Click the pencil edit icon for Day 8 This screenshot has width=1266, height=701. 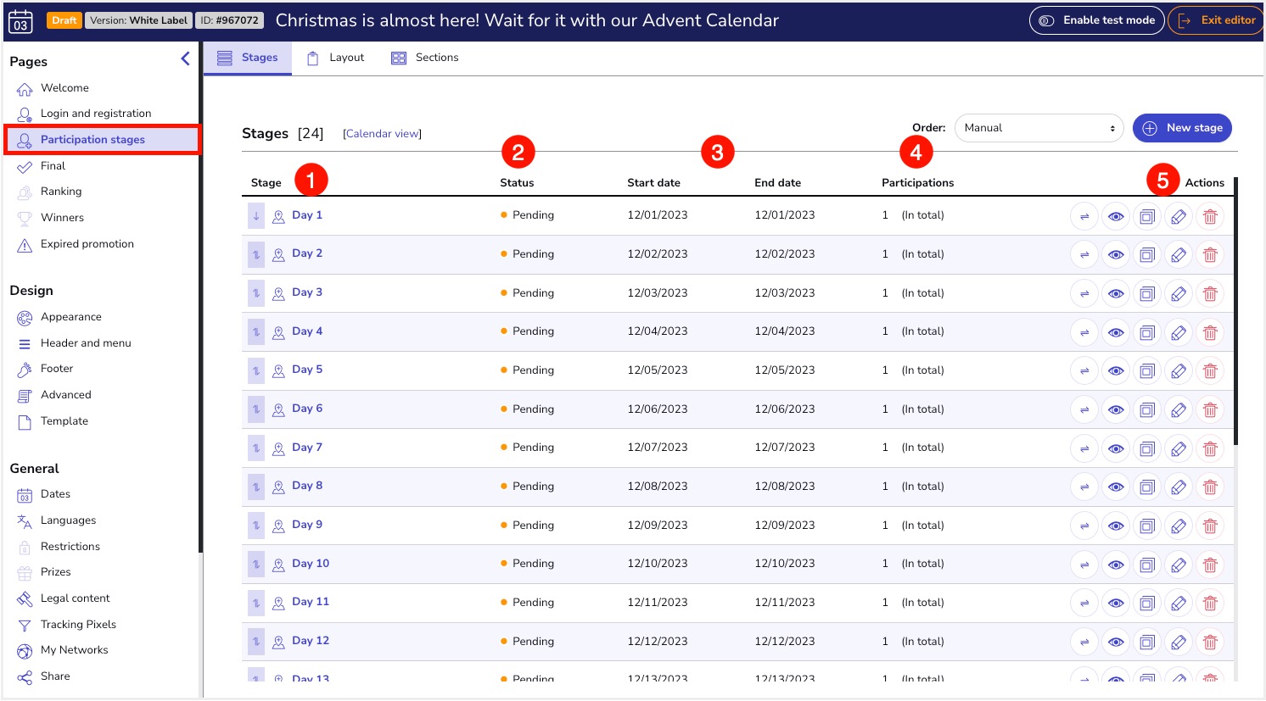pyautogui.click(x=1179, y=487)
